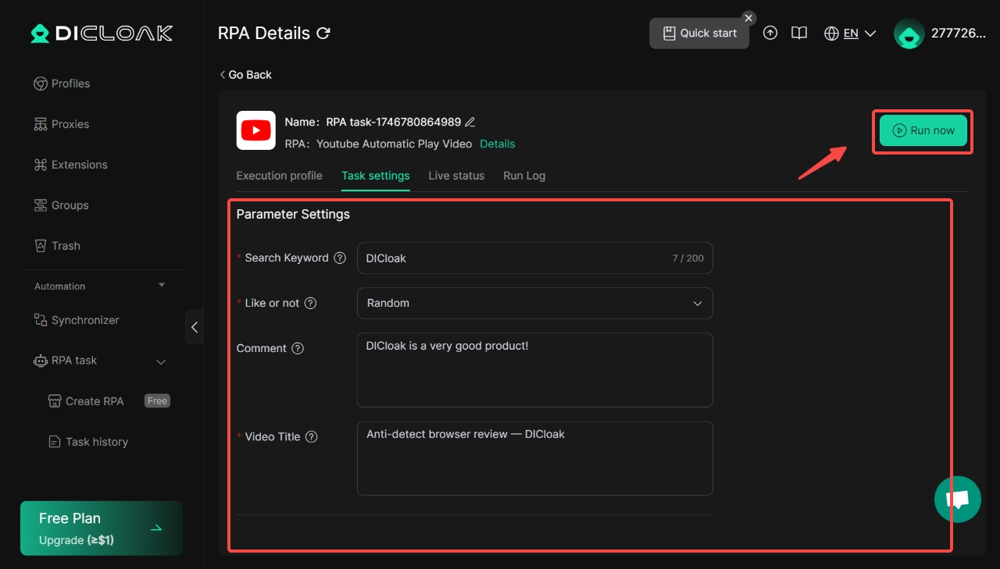Image resolution: width=1000 pixels, height=569 pixels.
Task: Click the Parameter Settings heading
Action: (293, 214)
